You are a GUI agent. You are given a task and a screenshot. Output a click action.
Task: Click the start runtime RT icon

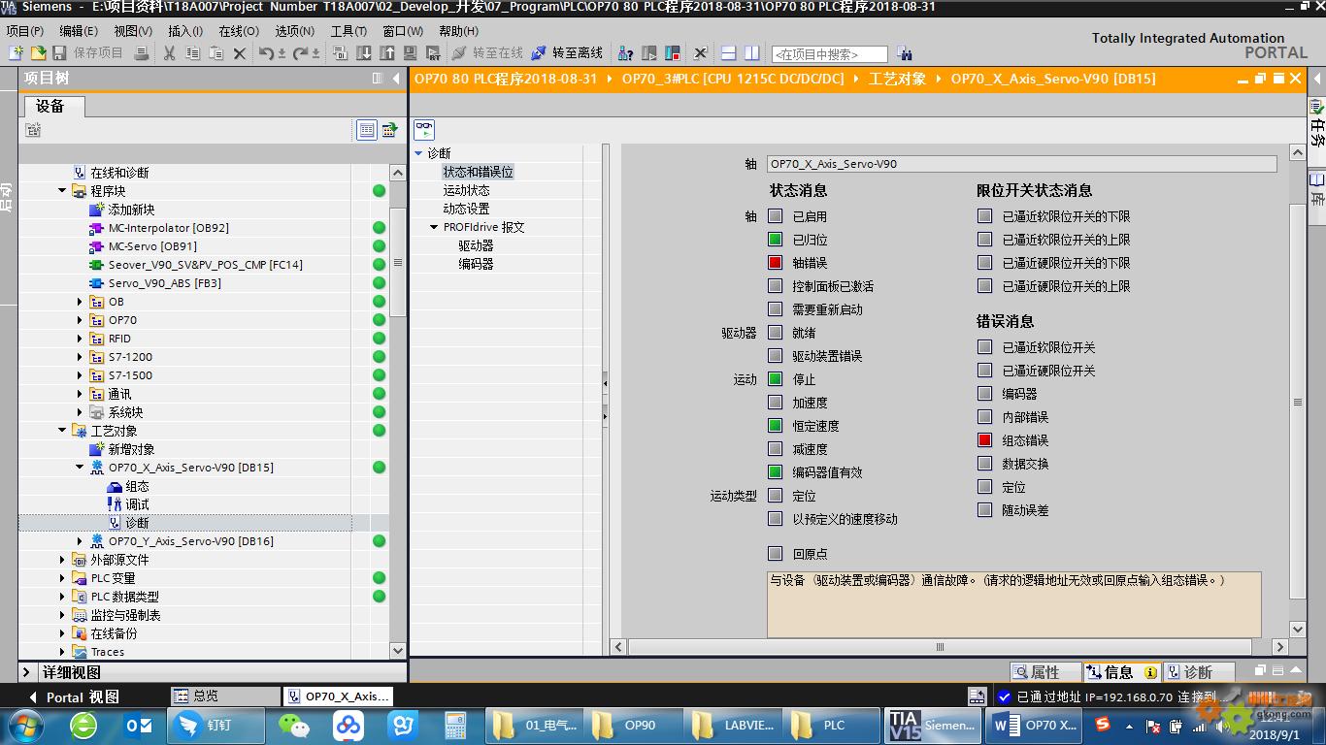(433, 53)
